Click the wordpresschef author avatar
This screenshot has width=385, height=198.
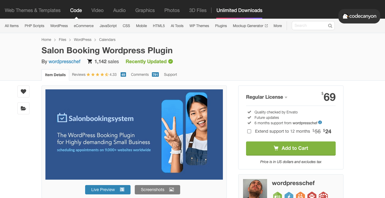point(255,189)
